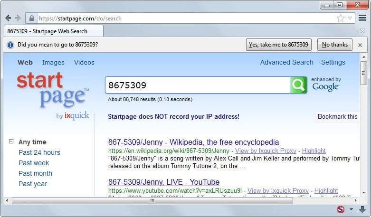371x217 pixels.
Task: Go back with the browser back arrow
Action: click(x=8, y=18)
